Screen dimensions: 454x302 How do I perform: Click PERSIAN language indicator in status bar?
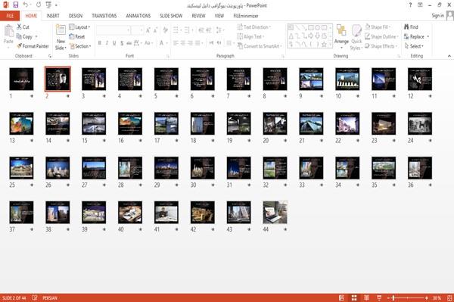[50, 297]
